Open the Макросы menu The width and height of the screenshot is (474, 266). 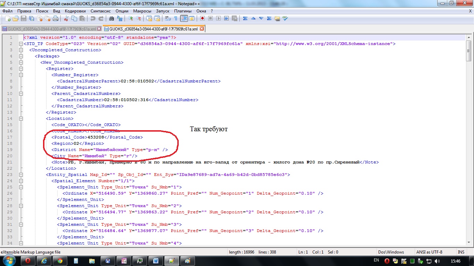click(142, 11)
